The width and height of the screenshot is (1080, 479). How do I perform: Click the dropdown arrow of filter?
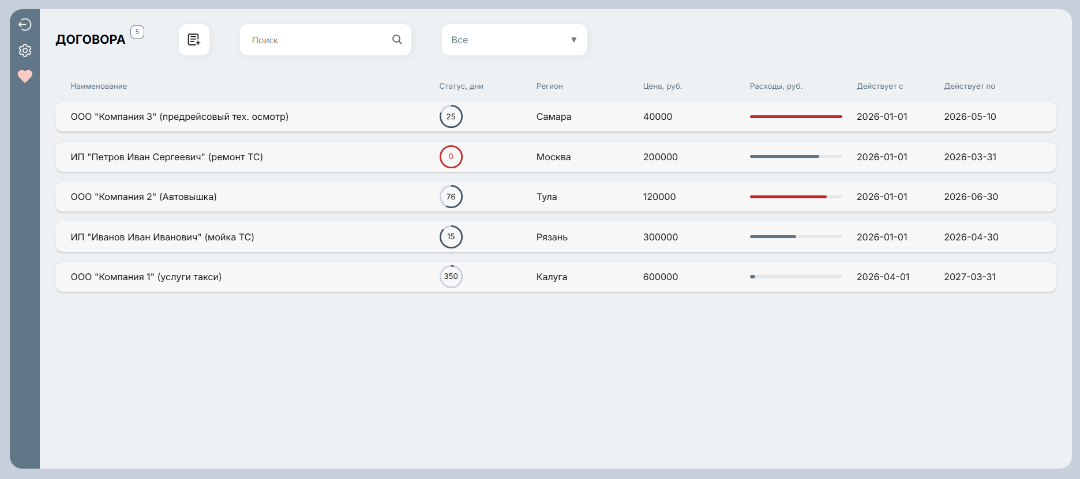tap(573, 40)
